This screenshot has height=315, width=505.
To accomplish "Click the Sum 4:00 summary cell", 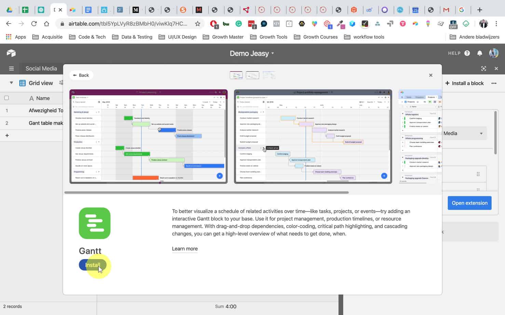I will [226, 306].
